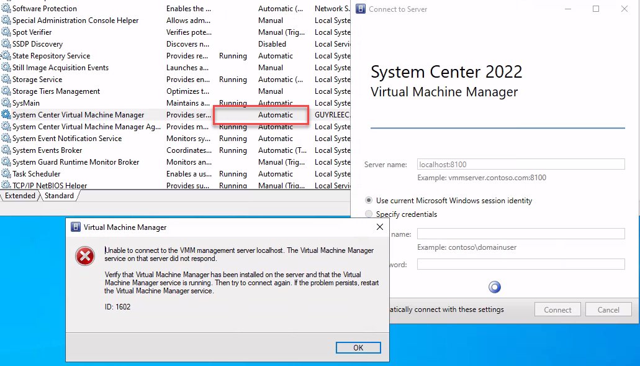The image size is (640, 366).
Task: Click gear icon for Still Image Acquisition Events
Action: click(x=6, y=68)
